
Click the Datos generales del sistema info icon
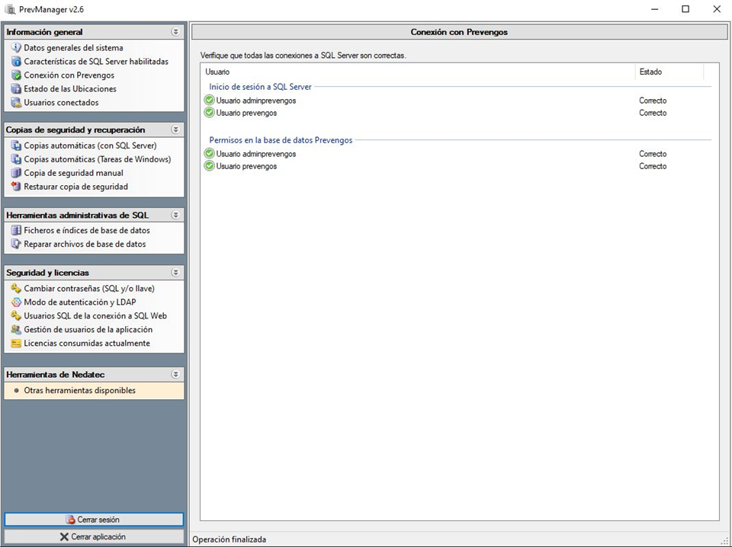[x=16, y=48]
